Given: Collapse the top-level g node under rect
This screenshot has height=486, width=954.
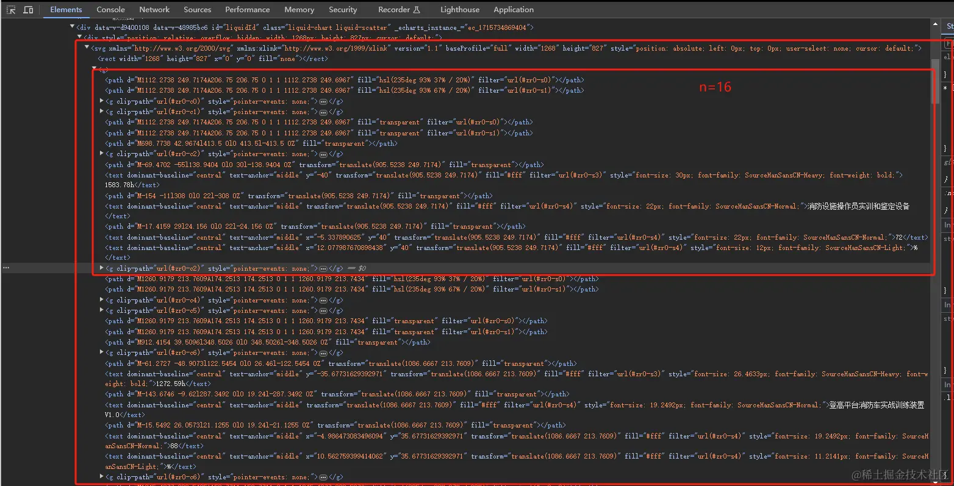Looking at the screenshot, I should (x=94, y=68).
